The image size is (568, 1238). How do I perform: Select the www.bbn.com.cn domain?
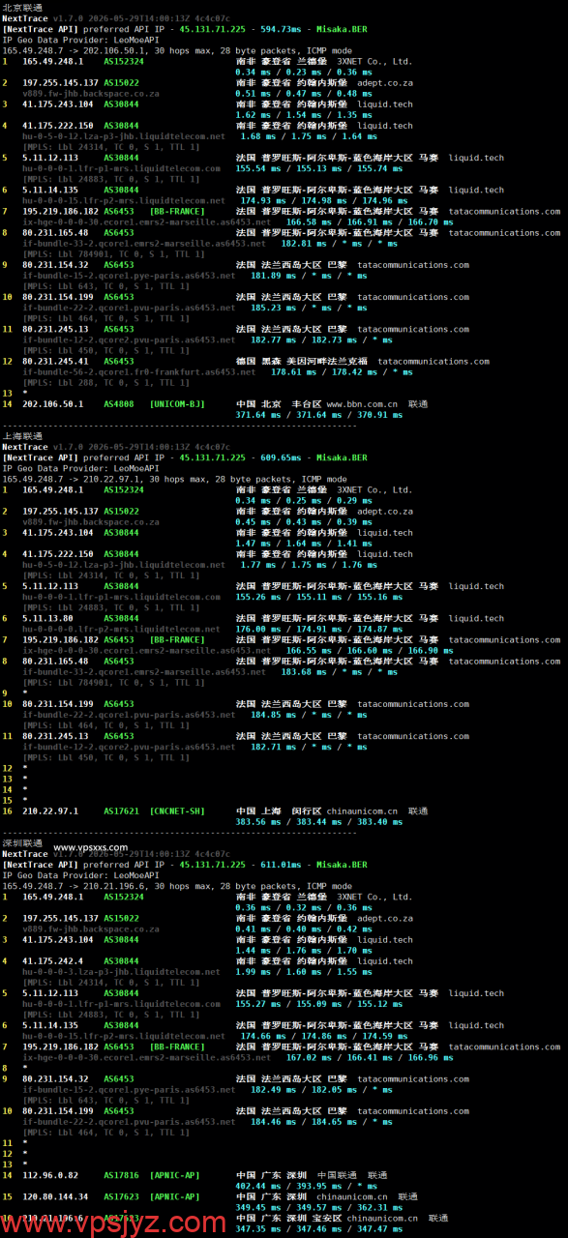coord(363,404)
